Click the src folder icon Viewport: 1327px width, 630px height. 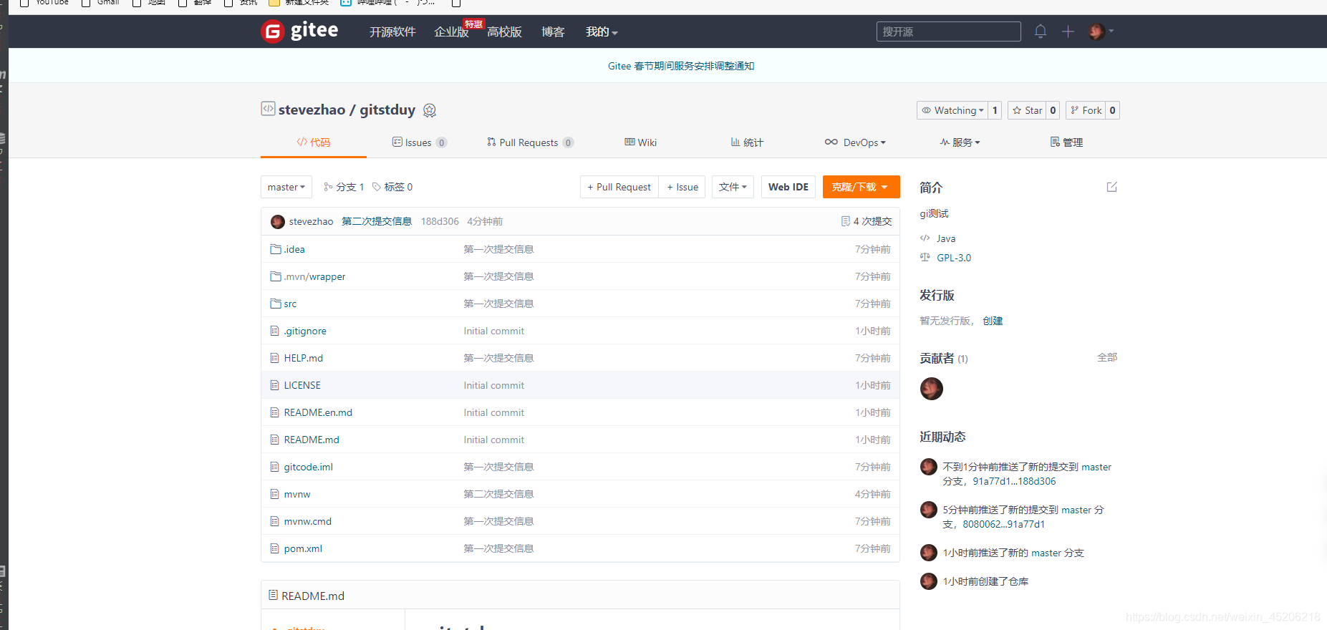pyautogui.click(x=276, y=304)
